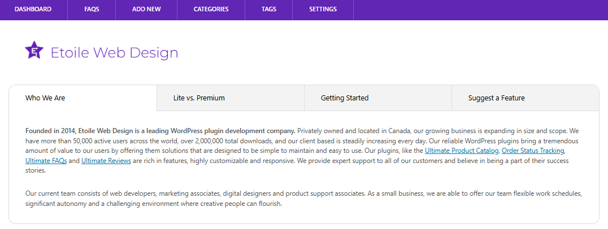This screenshot has height=229, width=608.
Task: Open the Categories menu item
Action: coord(211,9)
